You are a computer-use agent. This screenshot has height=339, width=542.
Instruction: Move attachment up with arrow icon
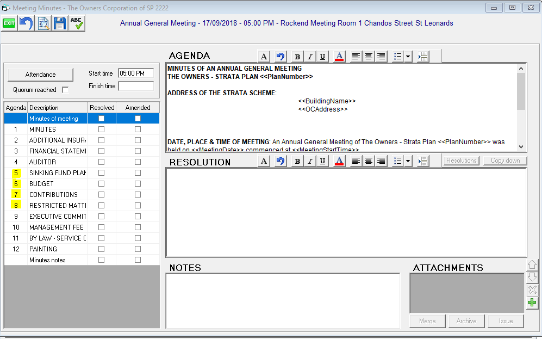532,264
